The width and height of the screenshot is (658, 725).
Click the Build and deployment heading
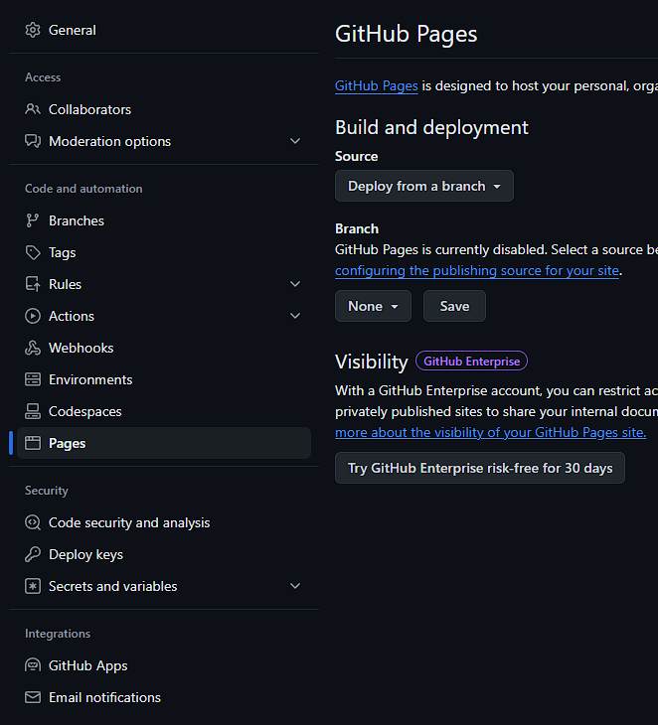(431, 127)
